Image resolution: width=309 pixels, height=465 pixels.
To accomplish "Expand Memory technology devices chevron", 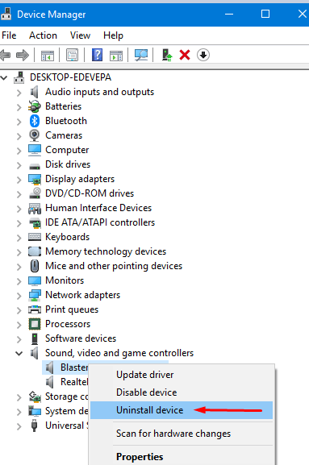I will pyautogui.click(x=19, y=252).
